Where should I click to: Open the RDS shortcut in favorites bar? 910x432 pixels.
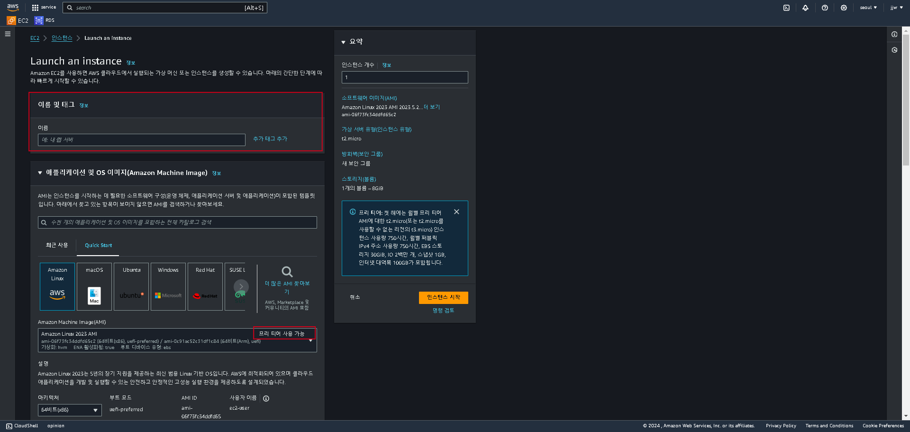click(x=45, y=20)
